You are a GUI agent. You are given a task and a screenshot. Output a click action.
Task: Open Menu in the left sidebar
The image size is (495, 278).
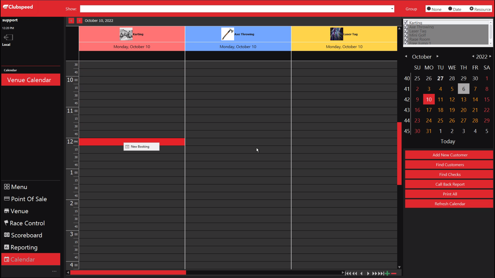16,187
